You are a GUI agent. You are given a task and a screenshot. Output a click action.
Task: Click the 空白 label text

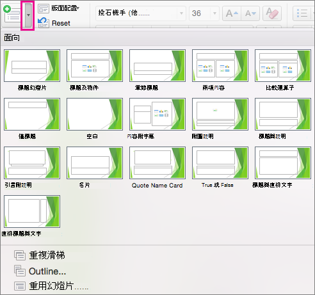[92, 136]
